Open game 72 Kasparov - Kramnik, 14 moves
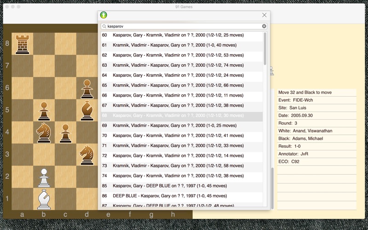 [182, 156]
